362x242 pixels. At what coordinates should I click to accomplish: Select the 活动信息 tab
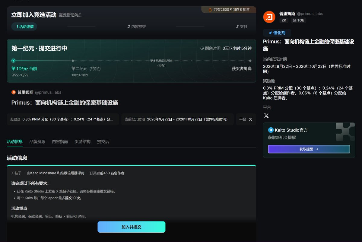[14, 142]
